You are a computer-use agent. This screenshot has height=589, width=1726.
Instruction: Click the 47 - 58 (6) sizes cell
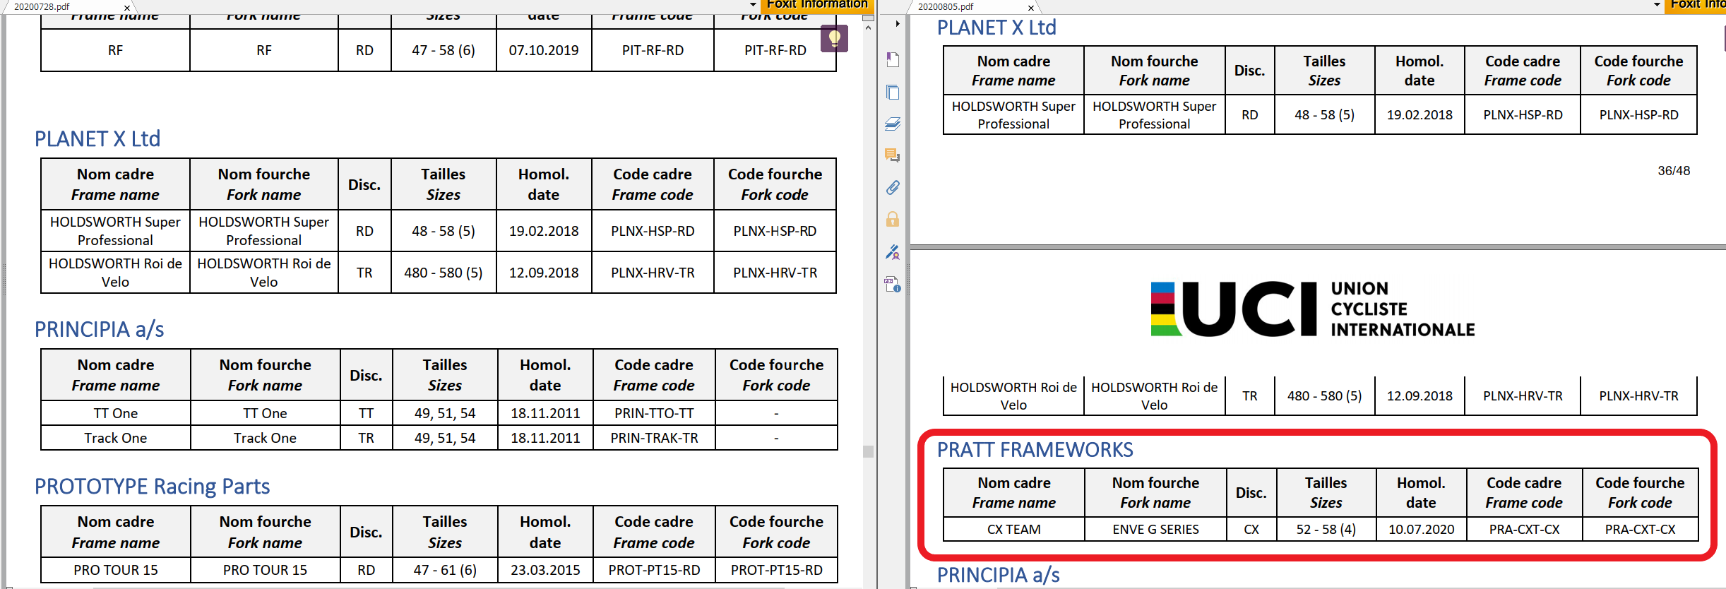coord(444,50)
